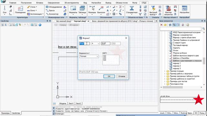The width and height of the screenshot is (207, 116).
Task: Click the command line close X icon
Action: point(54,108)
